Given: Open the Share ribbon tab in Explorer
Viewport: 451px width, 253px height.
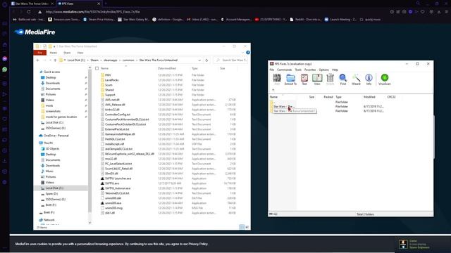Looking at the screenshot, I should pyautogui.click(x=67, y=53).
